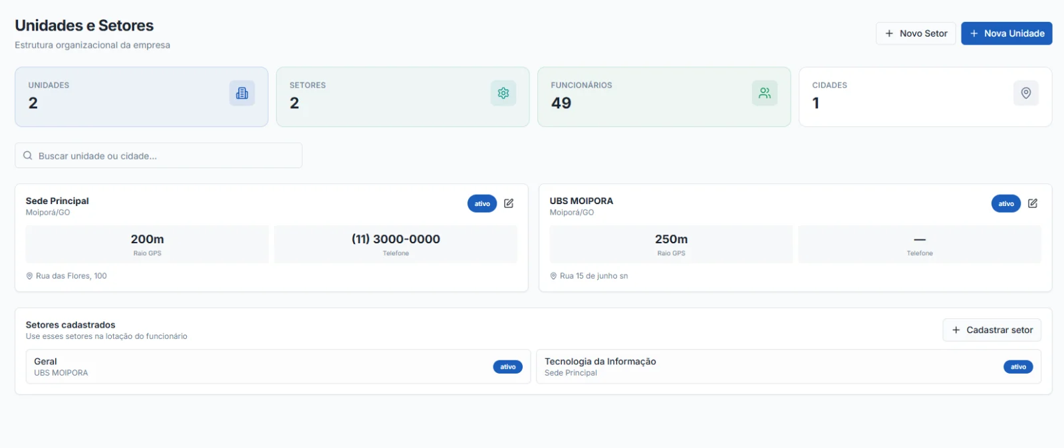Image resolution: width=1064 pixels, height=448 pixels.
Task: Edit the UBS MOIPORA unit via pencil icon
Action: [x=1033, y=203]
